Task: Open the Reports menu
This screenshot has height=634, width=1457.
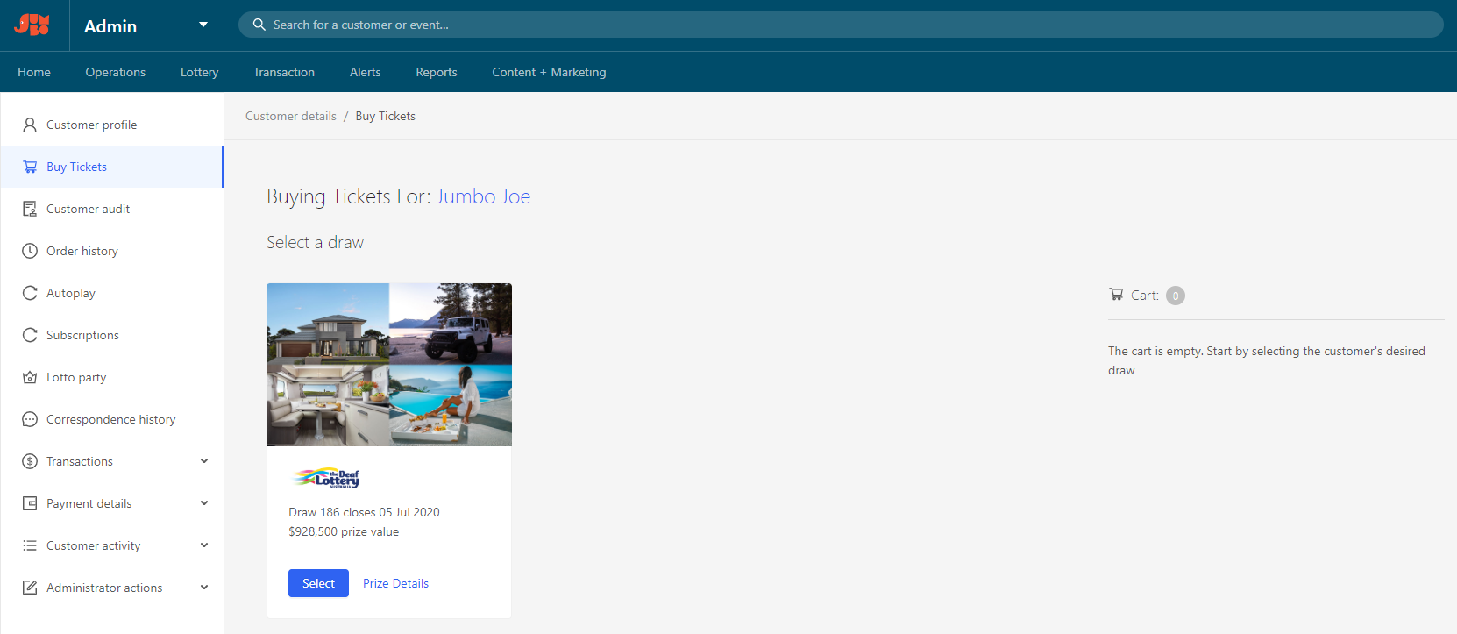Action: pyautogui.click(x=437, y=72)
